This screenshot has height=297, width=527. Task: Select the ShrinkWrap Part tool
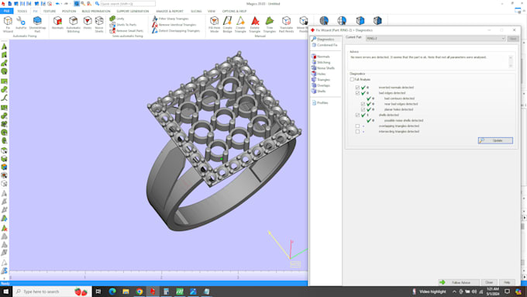[x=37, y=25]
